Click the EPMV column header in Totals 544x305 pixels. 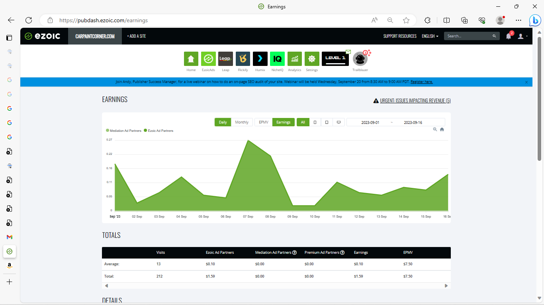(408, 253)
